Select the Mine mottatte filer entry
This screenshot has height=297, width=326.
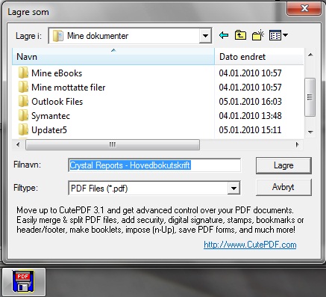pyautogui.click(x=69, y=88)
